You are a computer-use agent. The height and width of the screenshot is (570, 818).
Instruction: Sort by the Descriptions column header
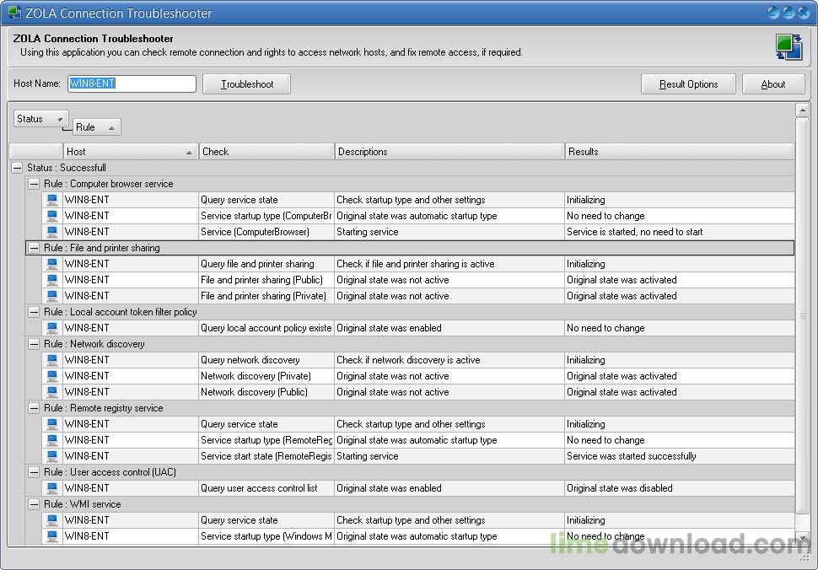449,151
